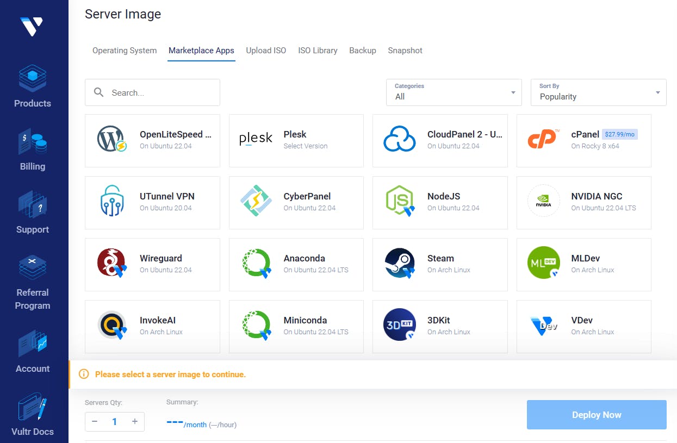
Task: Click the "Wireguard" app title
Action: [x=161, y=258]
